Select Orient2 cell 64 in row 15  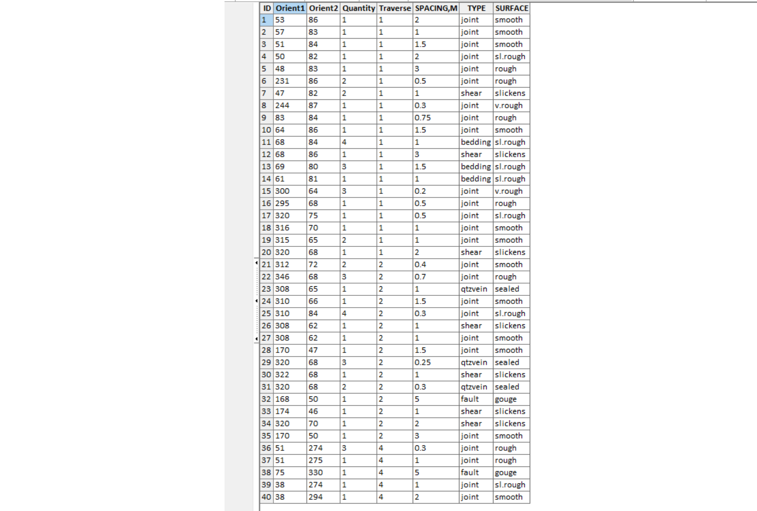(323, 191)
